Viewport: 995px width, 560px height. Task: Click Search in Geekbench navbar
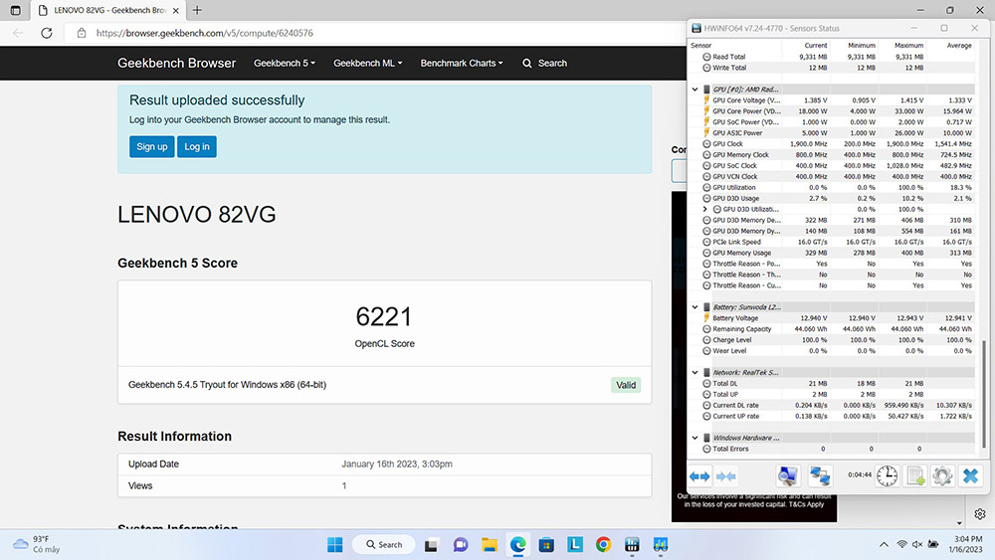[544, 63]
